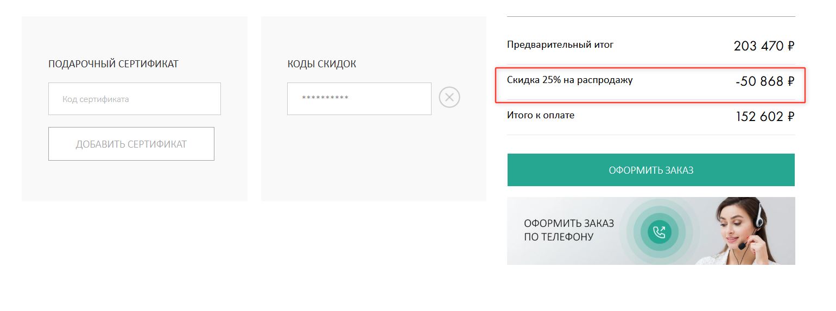836x311 pixels.
Task: Click the masked discount code field
Action: (359, 99)
